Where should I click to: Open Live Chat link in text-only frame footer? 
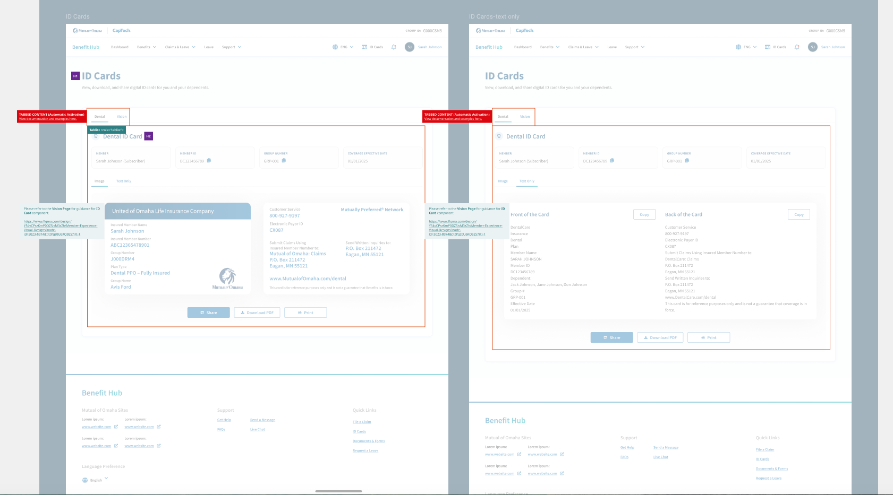pyautogui.click(x=661, y=457)
